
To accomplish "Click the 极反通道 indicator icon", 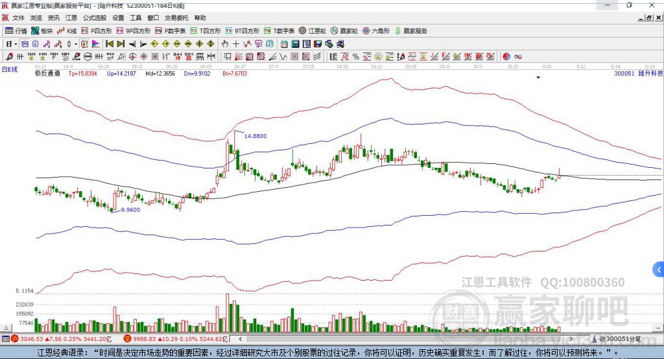I will coord(84,44).
